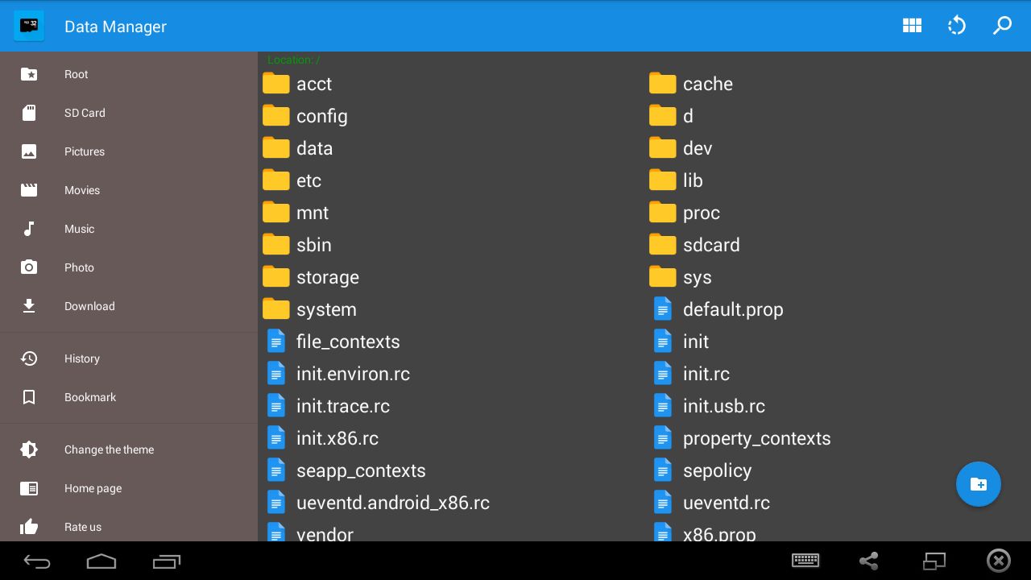Open the SD Card sidebar entry
The image size is (1031, 580).
[129, 113]
